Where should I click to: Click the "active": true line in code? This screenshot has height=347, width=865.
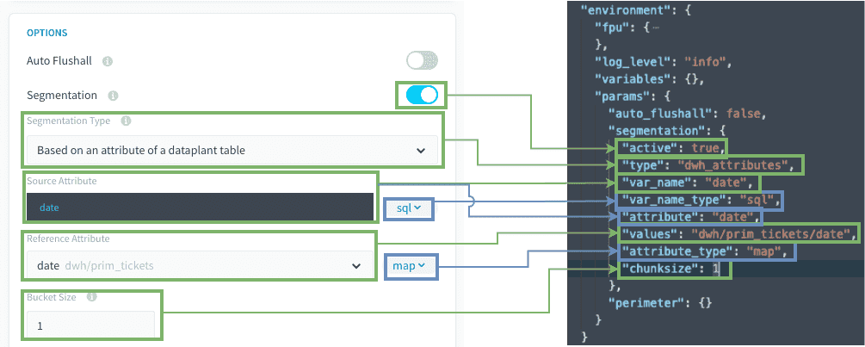(670, 148)
